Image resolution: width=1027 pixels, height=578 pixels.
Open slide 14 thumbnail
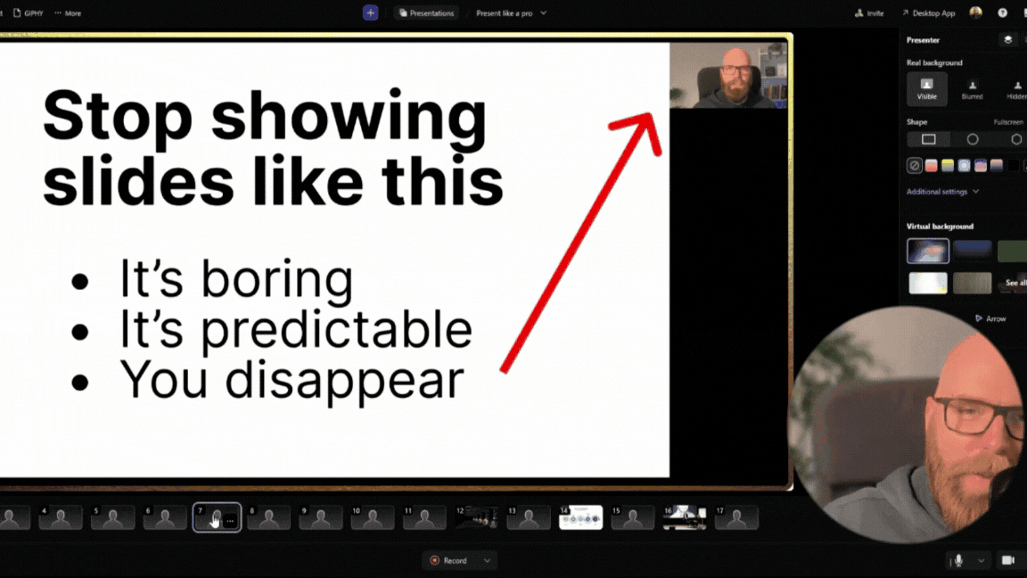(x=580, y=517)
